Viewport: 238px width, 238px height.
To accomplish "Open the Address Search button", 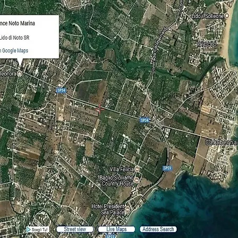I will click(x=158, y=229).
